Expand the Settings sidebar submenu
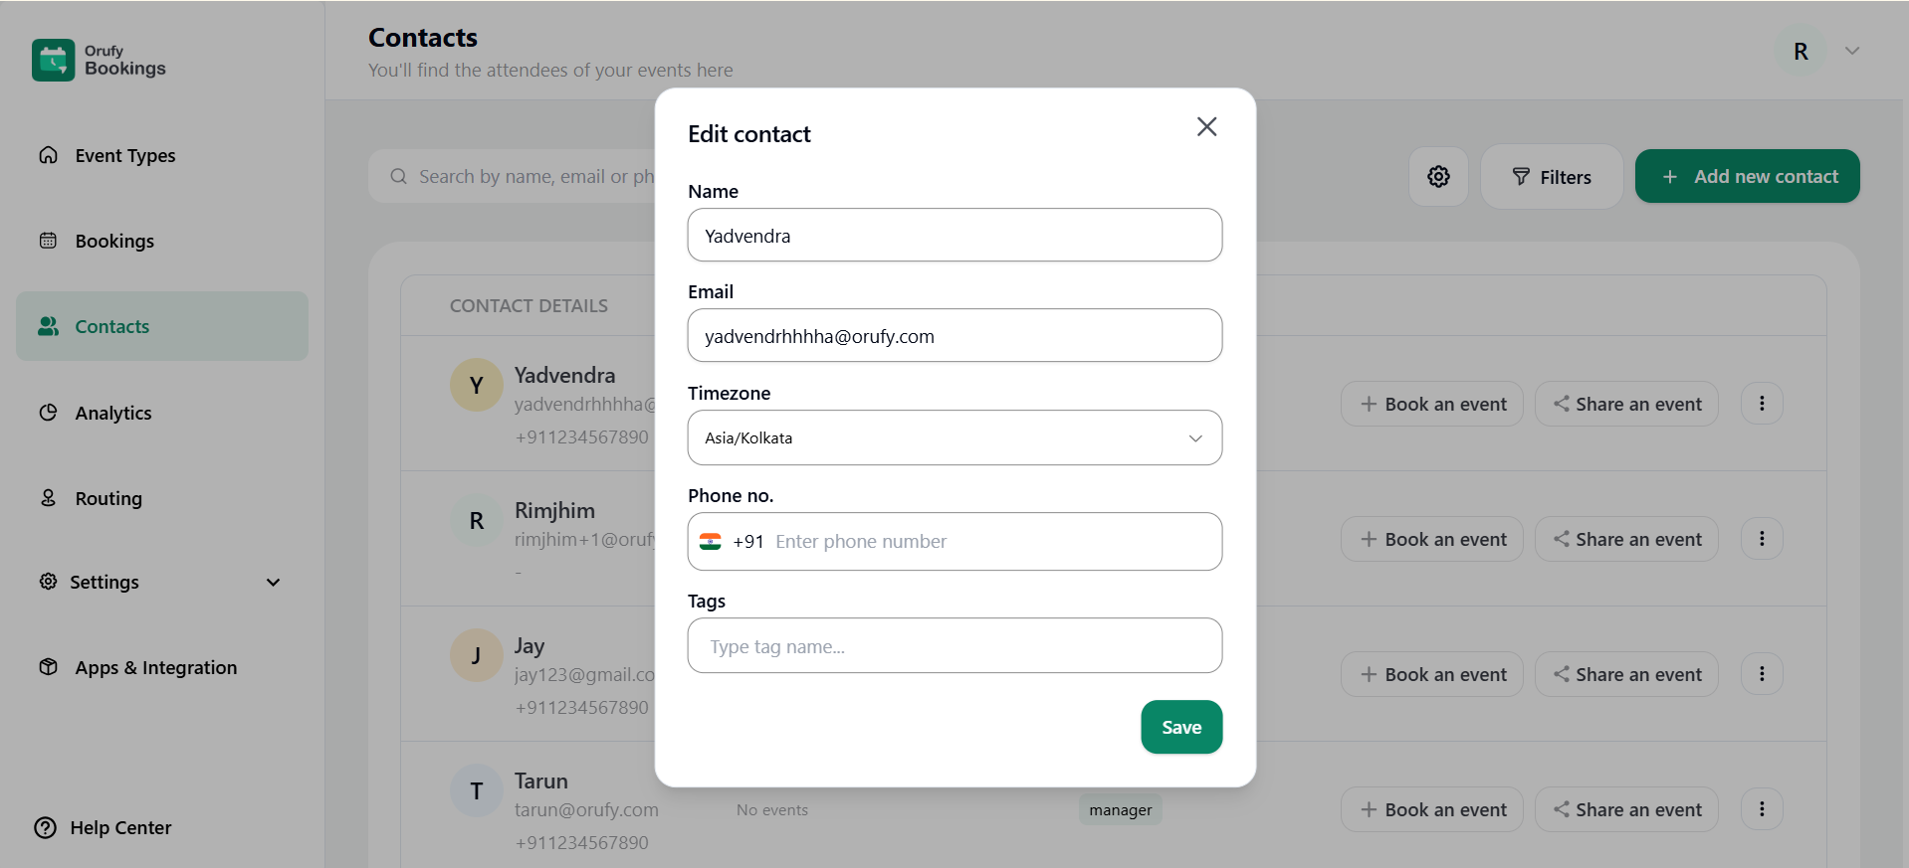 [273, 583]
